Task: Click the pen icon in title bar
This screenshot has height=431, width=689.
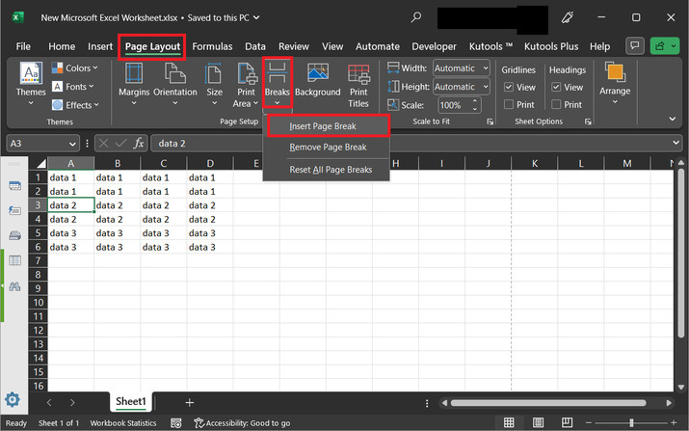Action: (568, 17)
